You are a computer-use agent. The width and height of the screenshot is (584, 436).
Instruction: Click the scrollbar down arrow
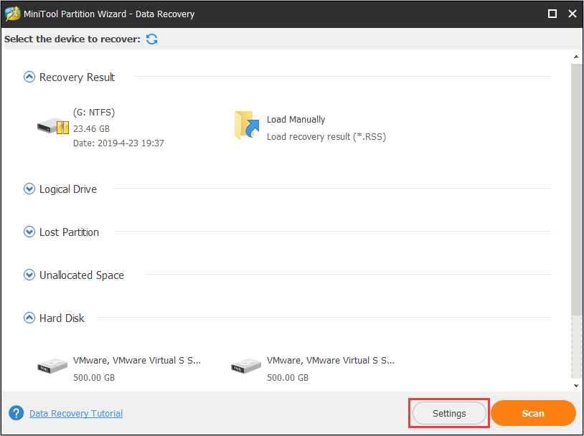tap(576, 386)
